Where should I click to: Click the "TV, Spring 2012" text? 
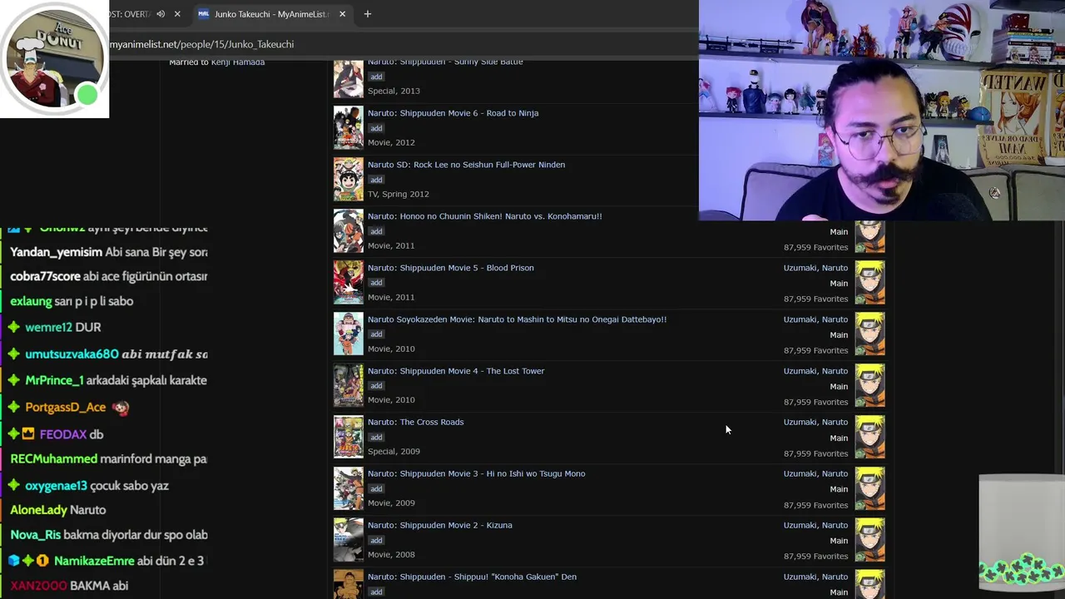(399, 194)
